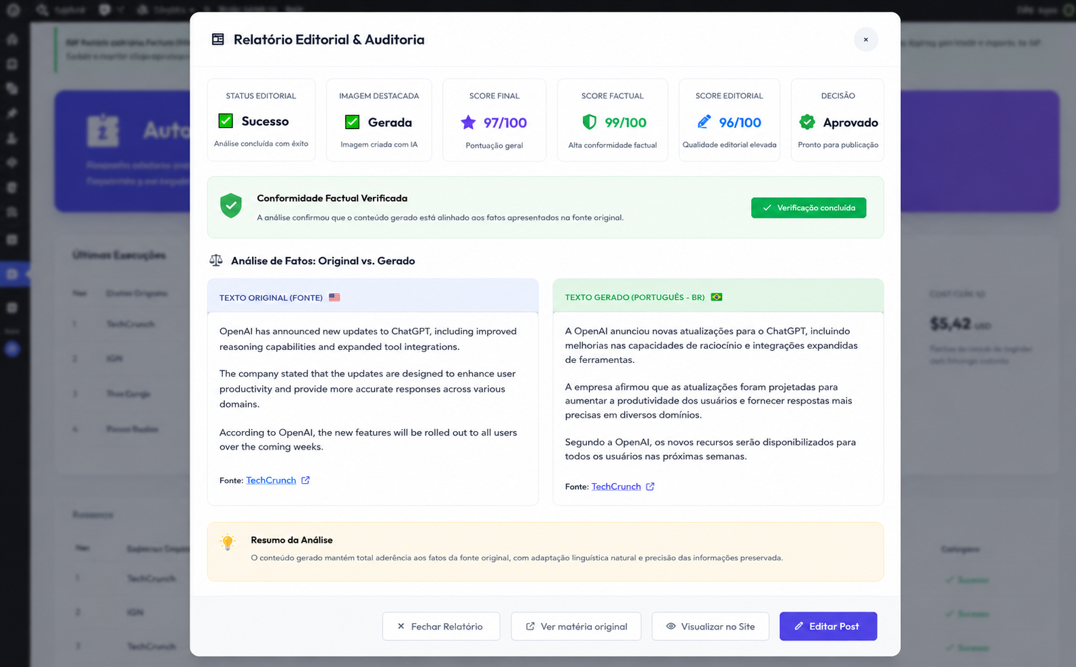Click the $5,42 cost value behind dialog
Viewport: 1076px width, 667px height.
951,324
